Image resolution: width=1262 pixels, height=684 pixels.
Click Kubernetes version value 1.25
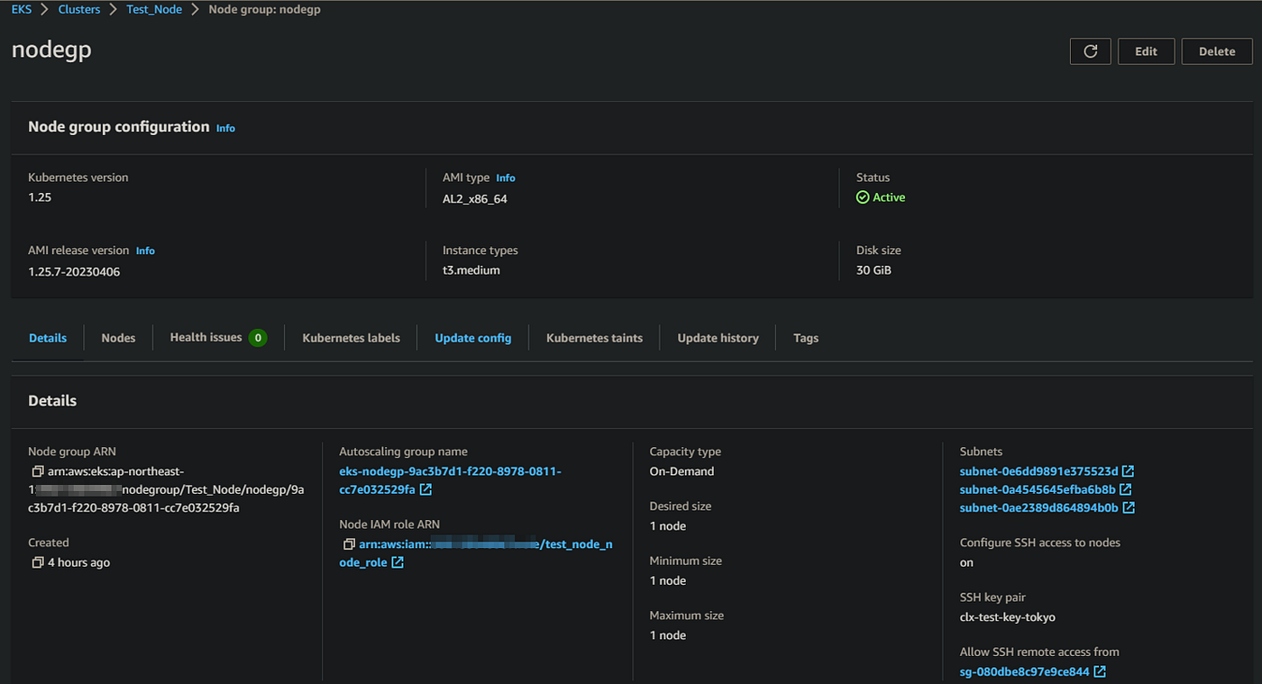40,197
